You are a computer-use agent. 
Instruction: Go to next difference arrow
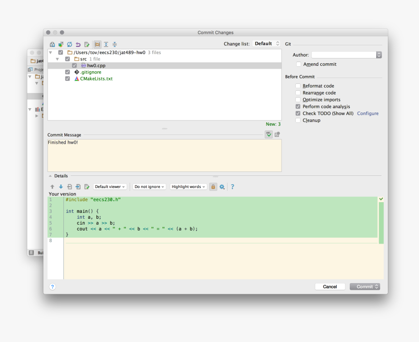click(x=61, y=187)
